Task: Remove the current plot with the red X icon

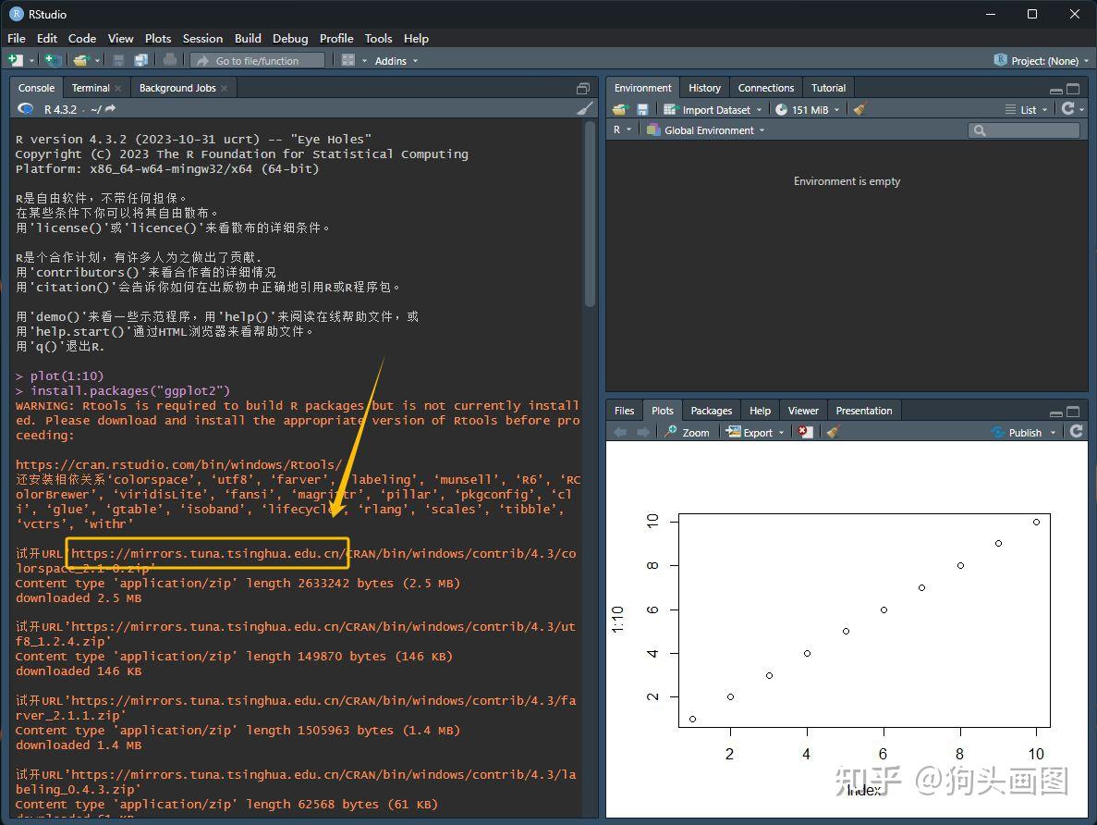Action: point(804,431)
